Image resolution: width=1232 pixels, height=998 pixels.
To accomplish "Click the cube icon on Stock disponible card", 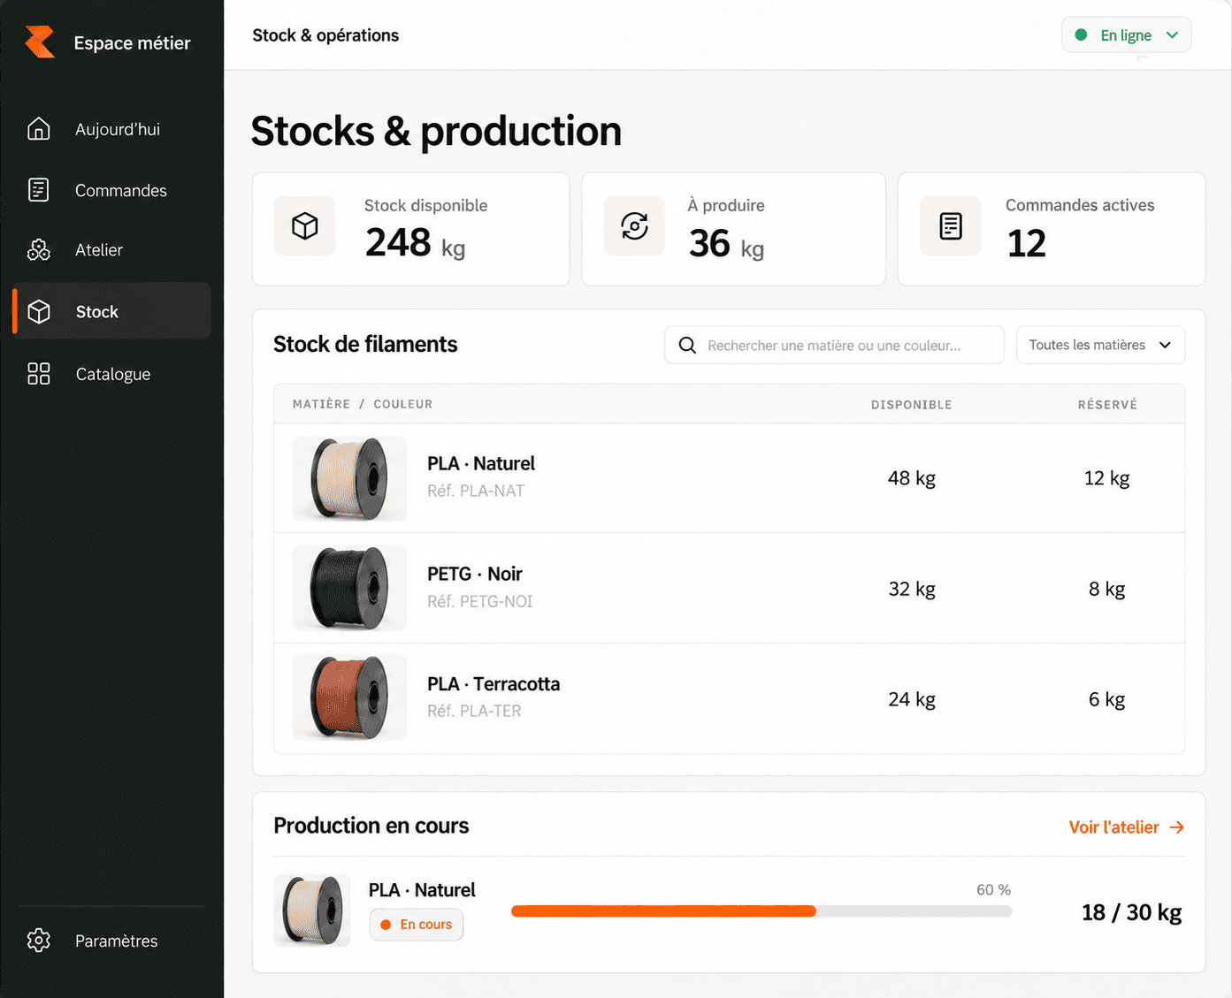I will 305,226.
